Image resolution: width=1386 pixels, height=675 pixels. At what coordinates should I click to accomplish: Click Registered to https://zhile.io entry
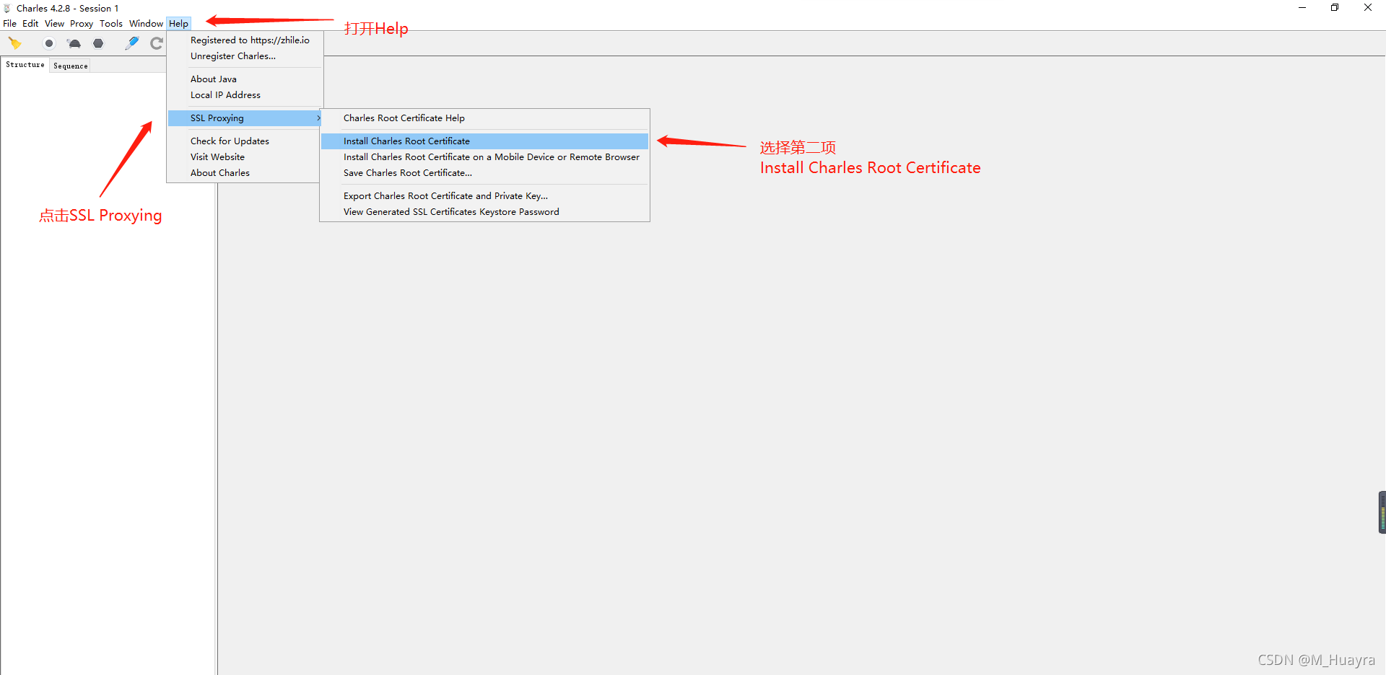(x=245, y=40)
